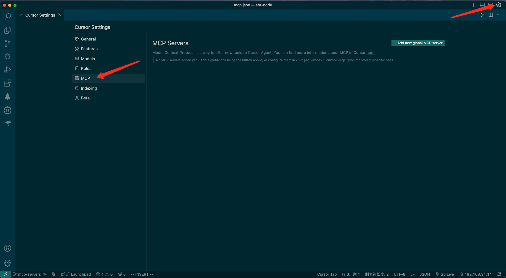Image resolution: width=506 pixels, height=278 pixels.
Task: Toggle the primary sidebar layout button
Action: [474, 5]
